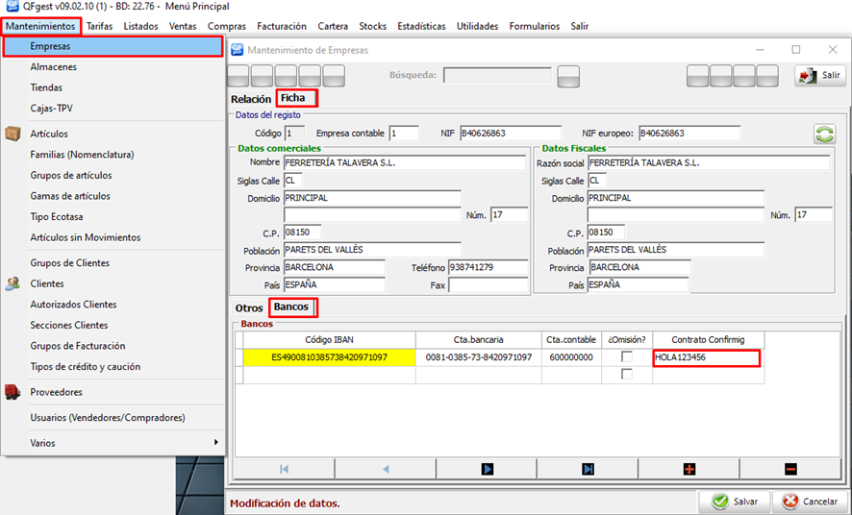Switch to the Bancos tab
852x515 pixels.
tap(291, 307)
